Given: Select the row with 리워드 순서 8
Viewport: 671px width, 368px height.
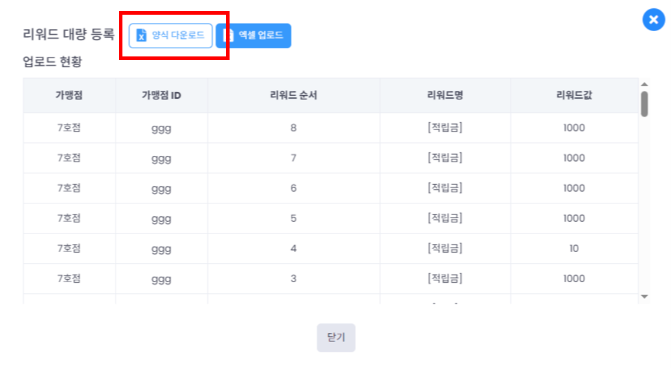Looking at the screenshot, I should (331, 128).
